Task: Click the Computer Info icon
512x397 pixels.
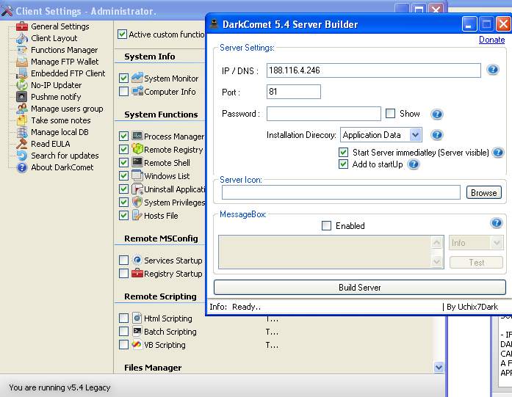Action: pyautogui.click(x=137, y=91)
